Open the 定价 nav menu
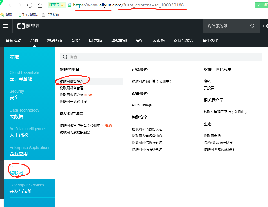The width and height of the screenshot is (268, 207). click(76, 40)
